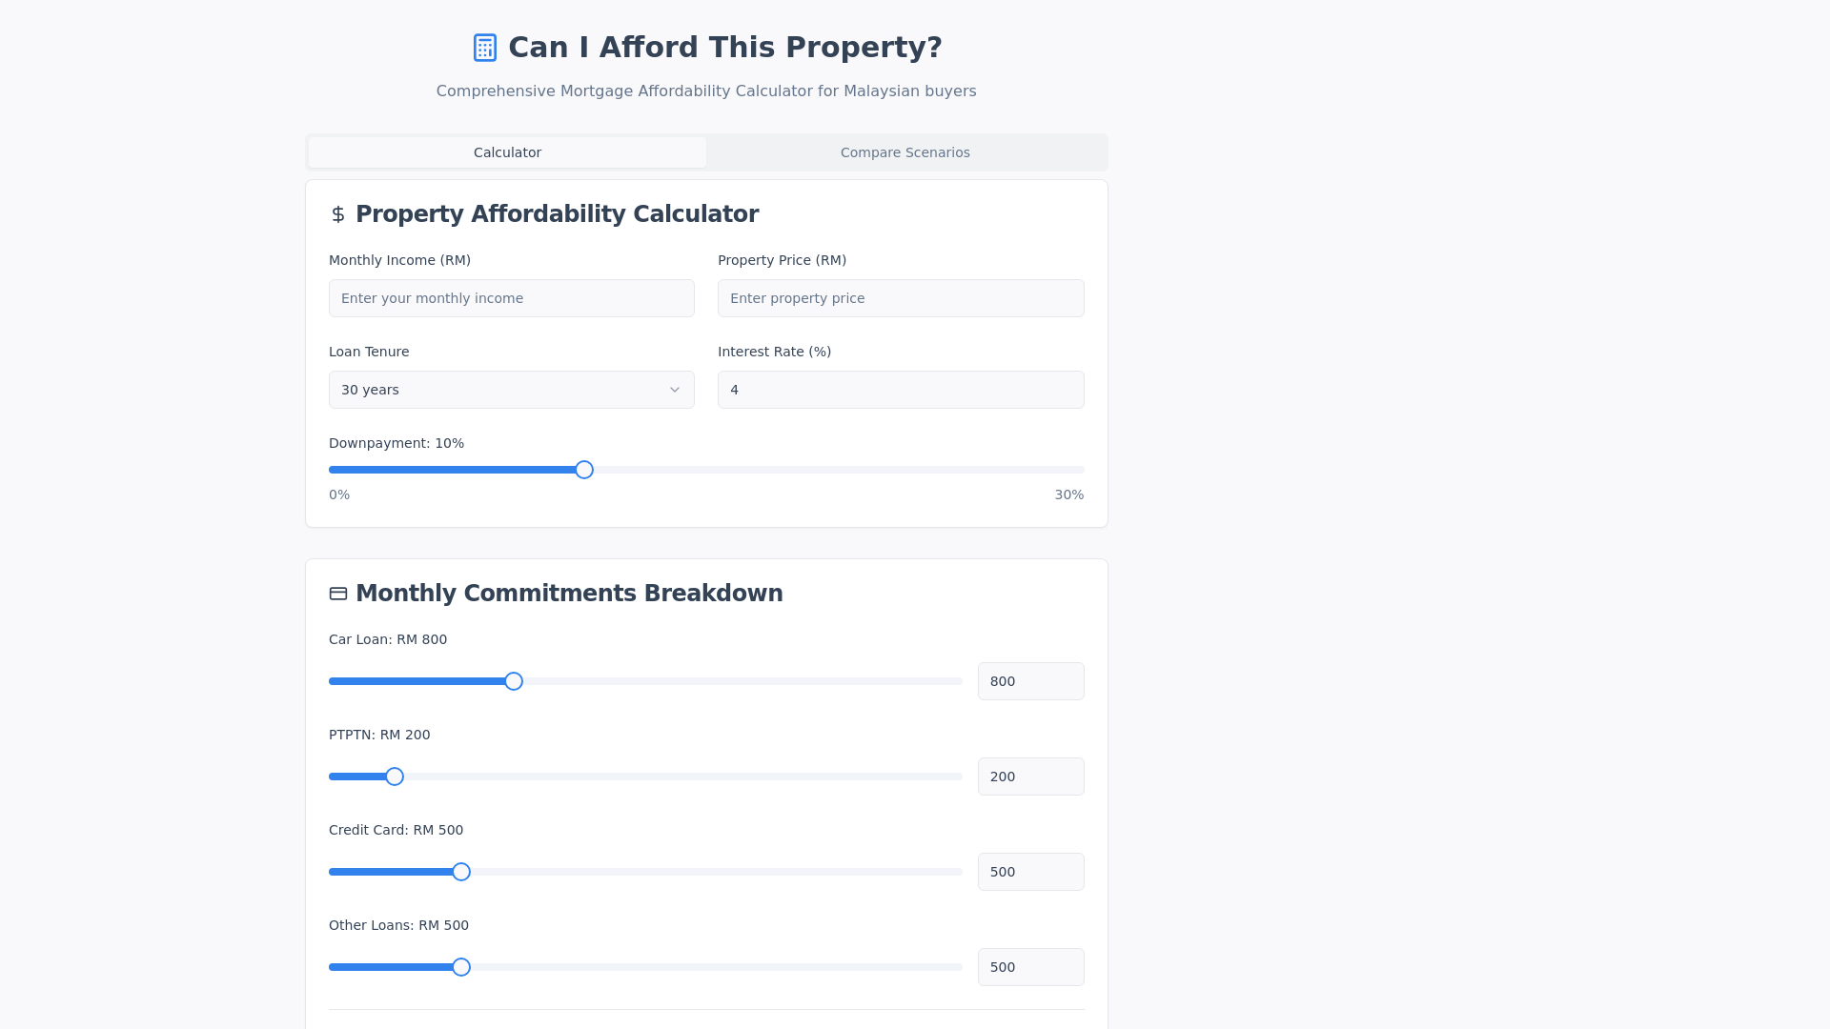Click the credit card icon beside Monthly Commitments Breakdown

coord(338,593)
